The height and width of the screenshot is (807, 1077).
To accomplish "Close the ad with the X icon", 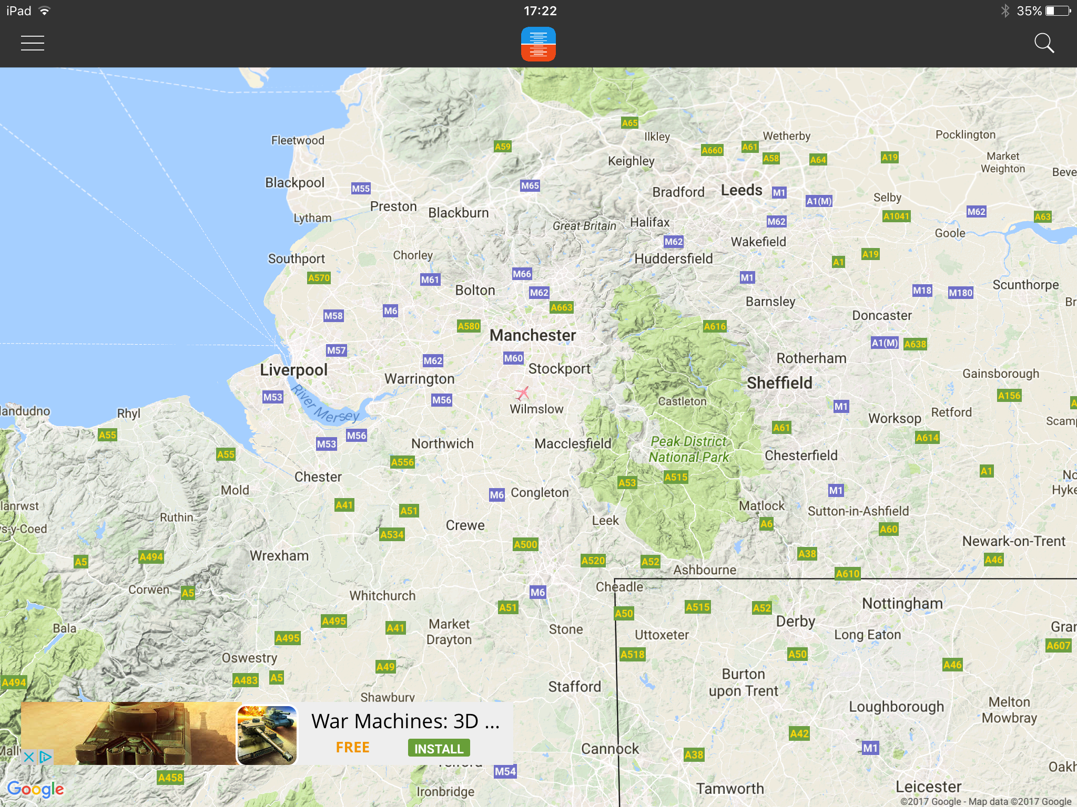I will point(29,757).
